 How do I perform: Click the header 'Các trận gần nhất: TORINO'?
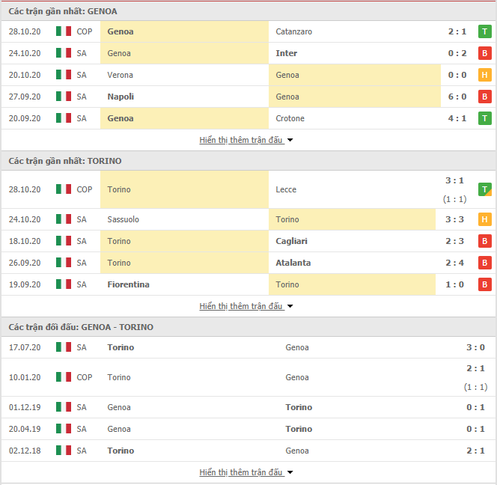pos(65,161)
